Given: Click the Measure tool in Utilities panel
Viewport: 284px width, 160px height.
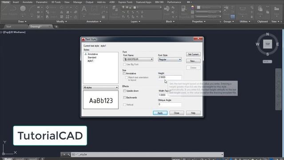Looking at the screenshot, I should click(243, 9).
